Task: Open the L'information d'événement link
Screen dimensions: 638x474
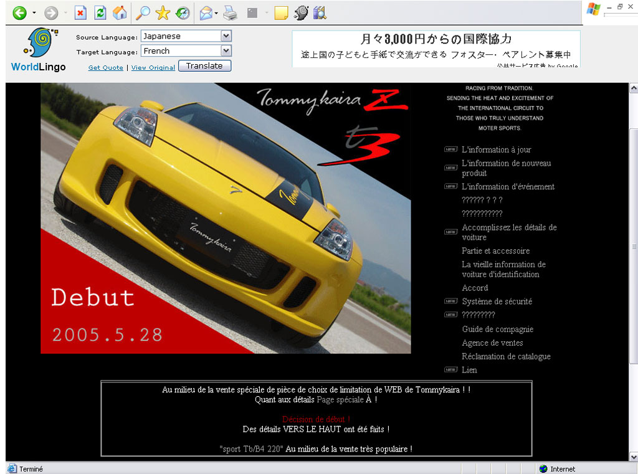Action: (508, 187)
